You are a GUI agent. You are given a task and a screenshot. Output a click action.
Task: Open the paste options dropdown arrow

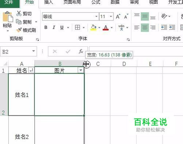pos(8,31)
